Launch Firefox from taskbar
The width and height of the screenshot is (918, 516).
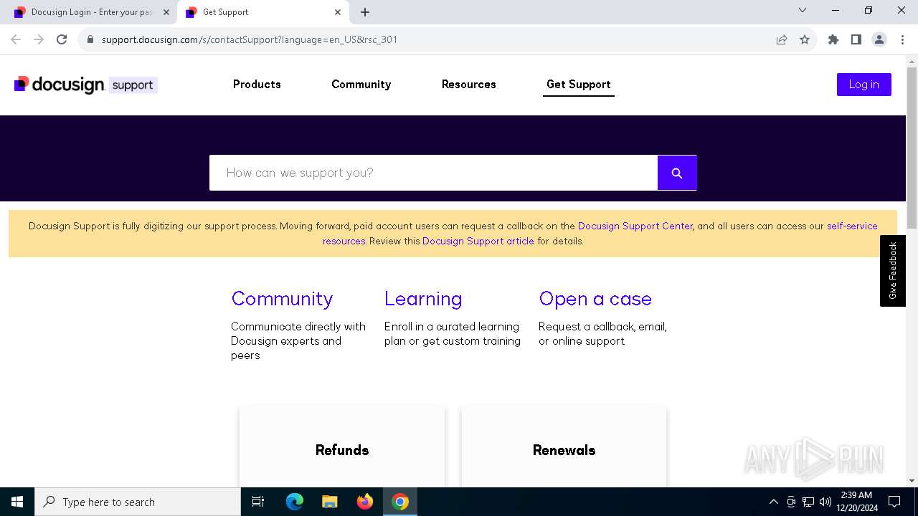[x=365, y=502]
